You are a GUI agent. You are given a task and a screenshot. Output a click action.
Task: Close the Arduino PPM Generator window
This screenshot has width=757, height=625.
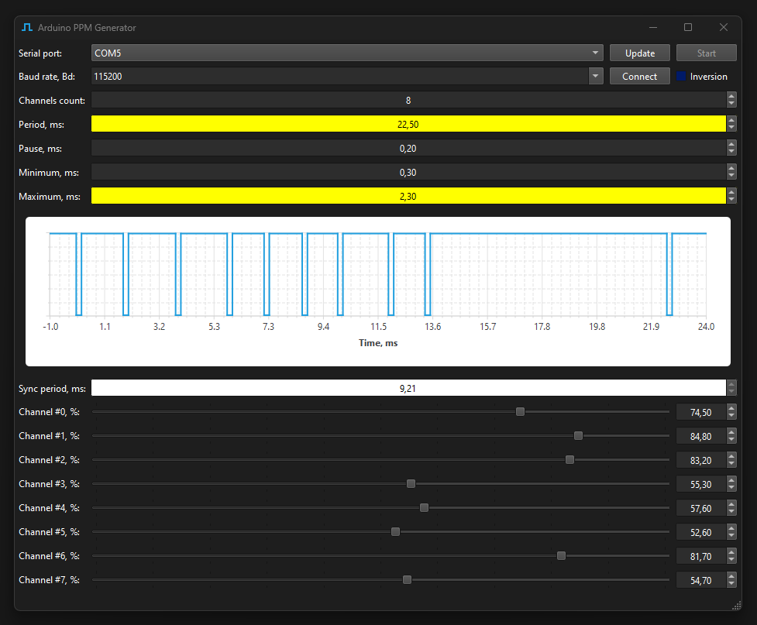pyautogui.click(x=723, y=28)
